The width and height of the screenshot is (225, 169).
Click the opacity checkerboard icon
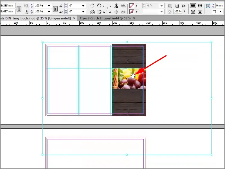170,12
